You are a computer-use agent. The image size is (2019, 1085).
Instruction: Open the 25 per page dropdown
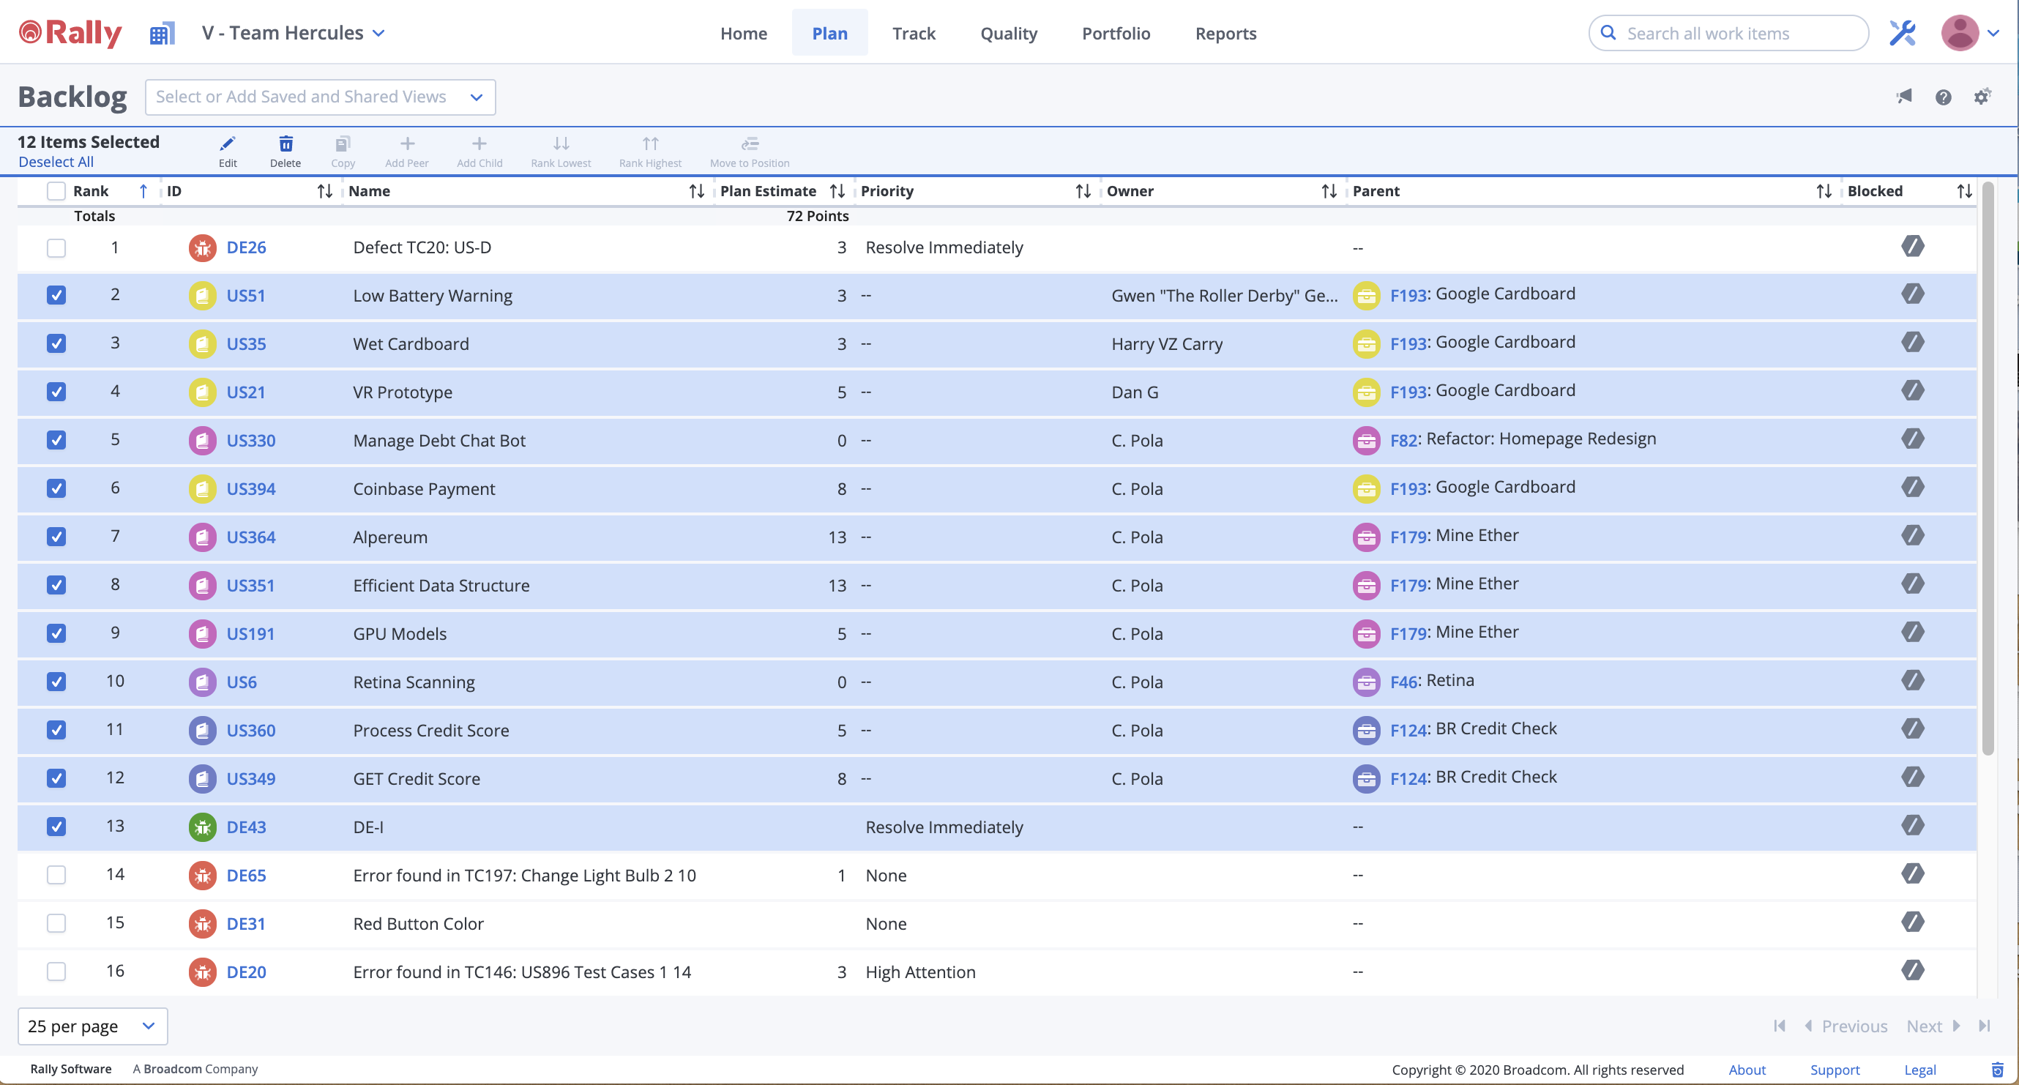coord(92,1026)
